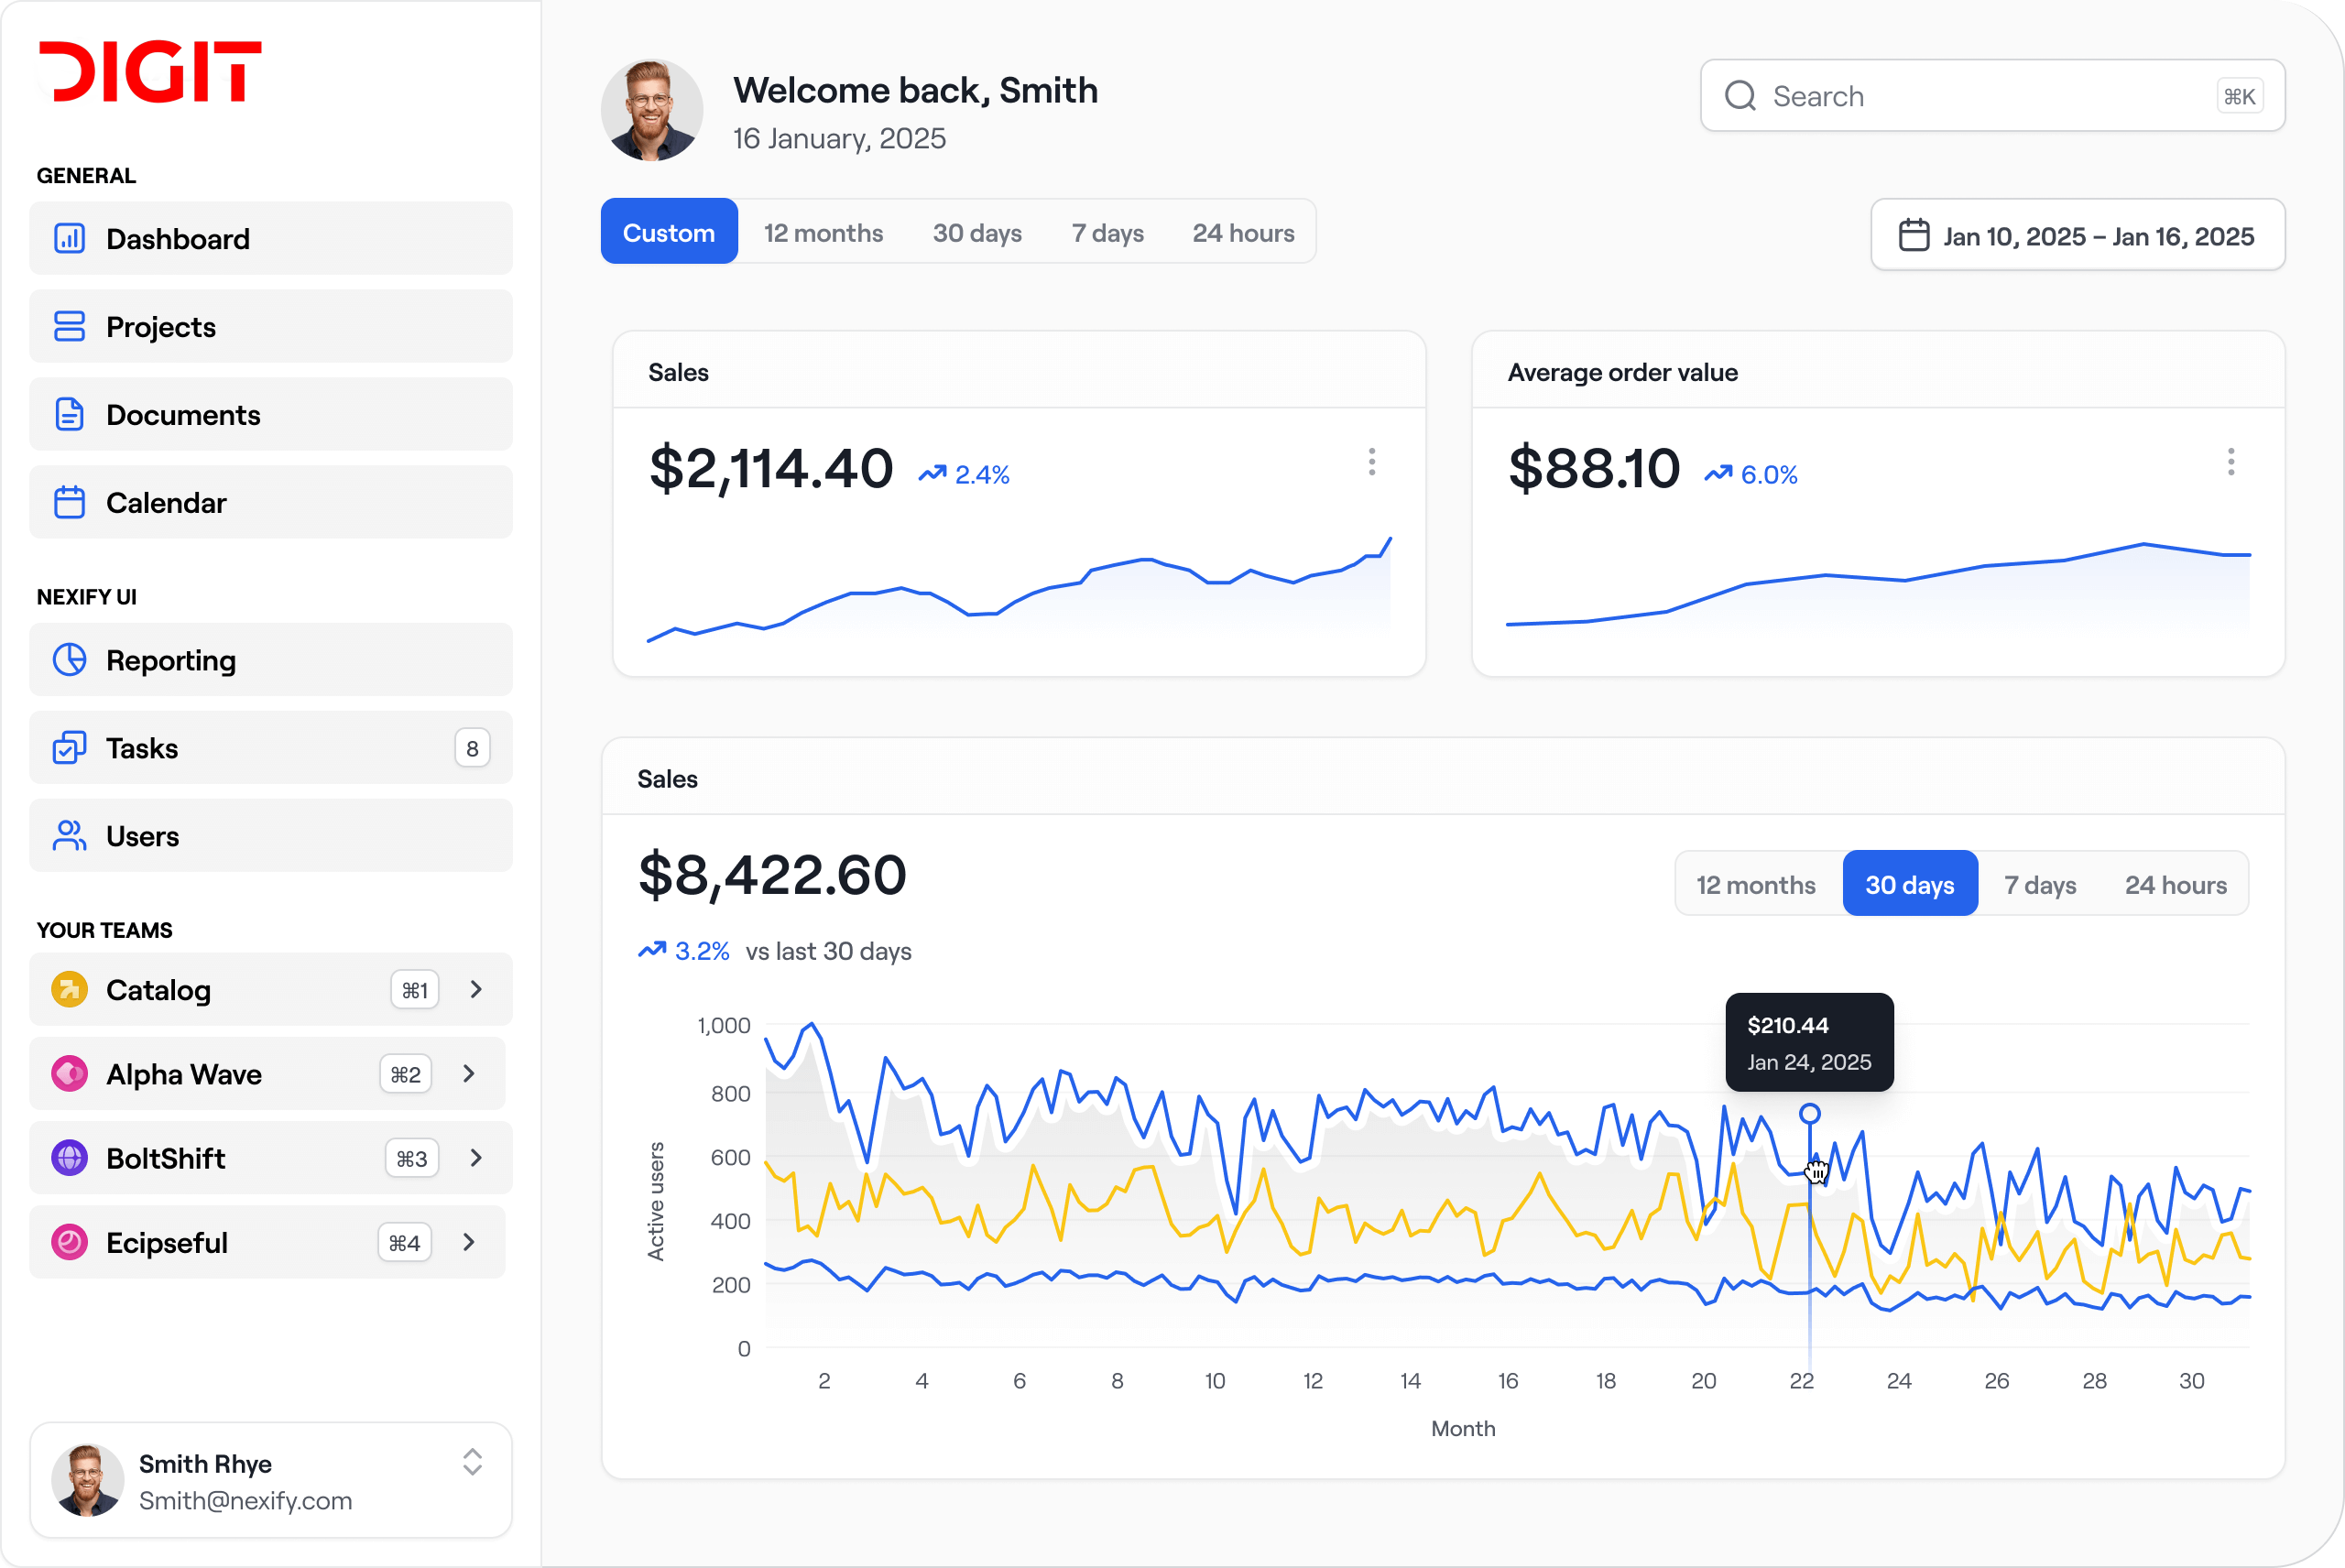Click the Projects stack icon

pyautogui.click(x=69, y=326)
